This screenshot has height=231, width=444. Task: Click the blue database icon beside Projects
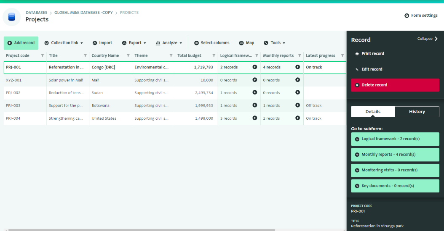pos(12,17)
